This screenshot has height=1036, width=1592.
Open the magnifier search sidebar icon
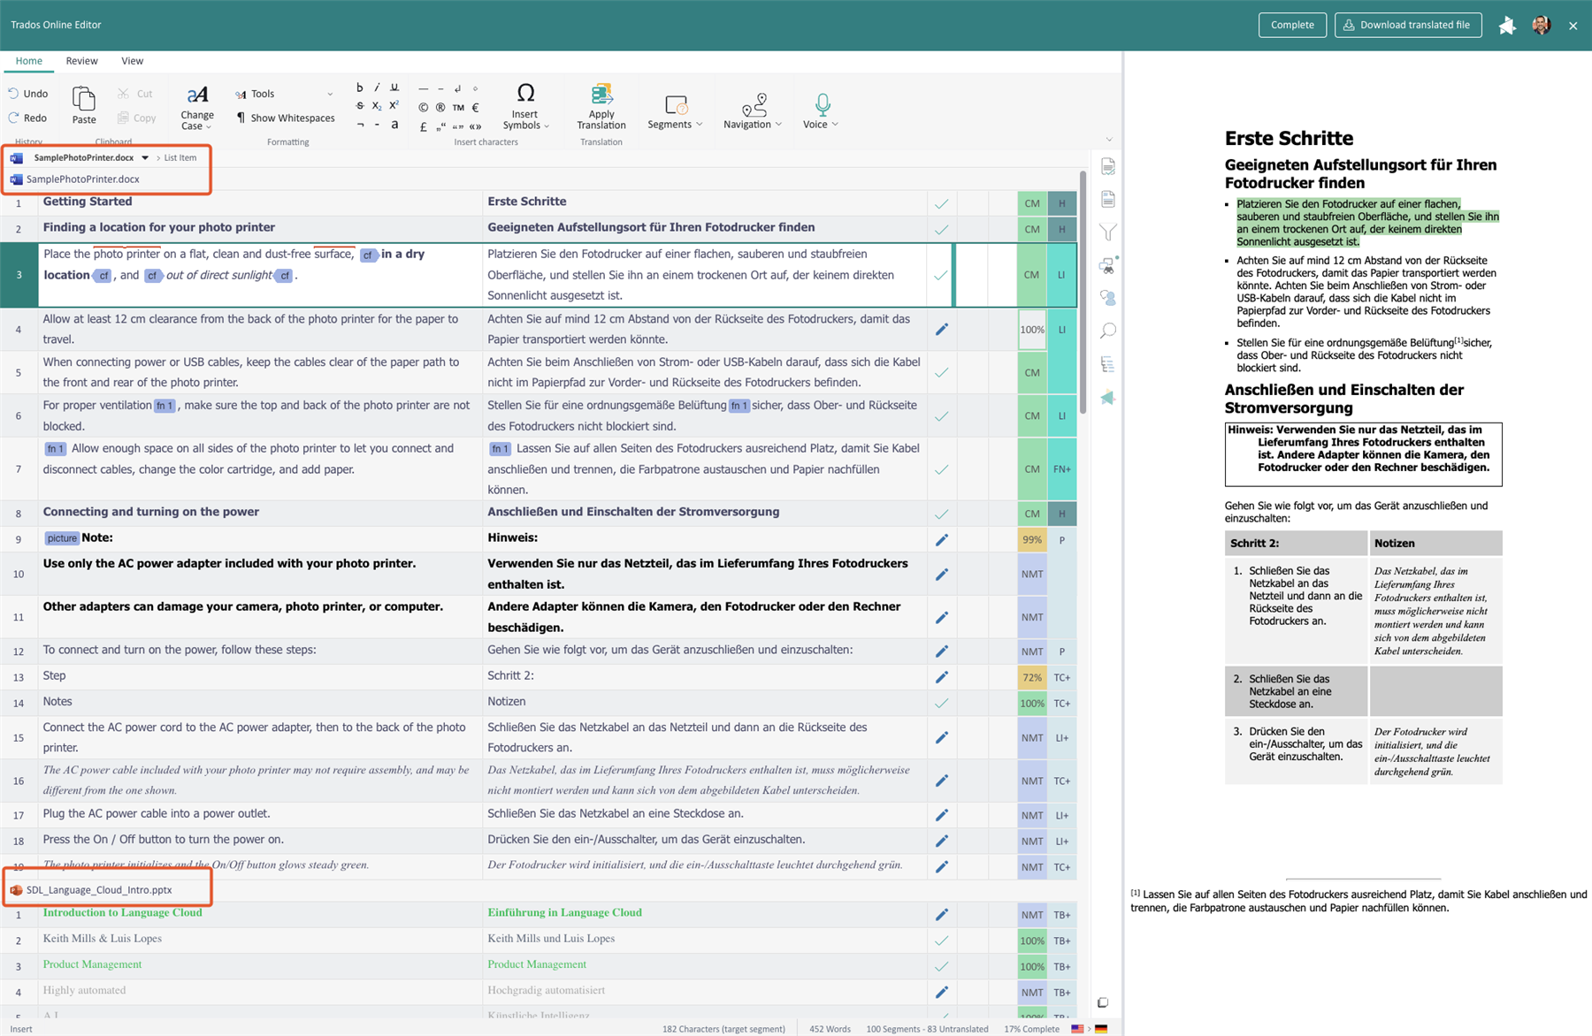pos(1107,331)
